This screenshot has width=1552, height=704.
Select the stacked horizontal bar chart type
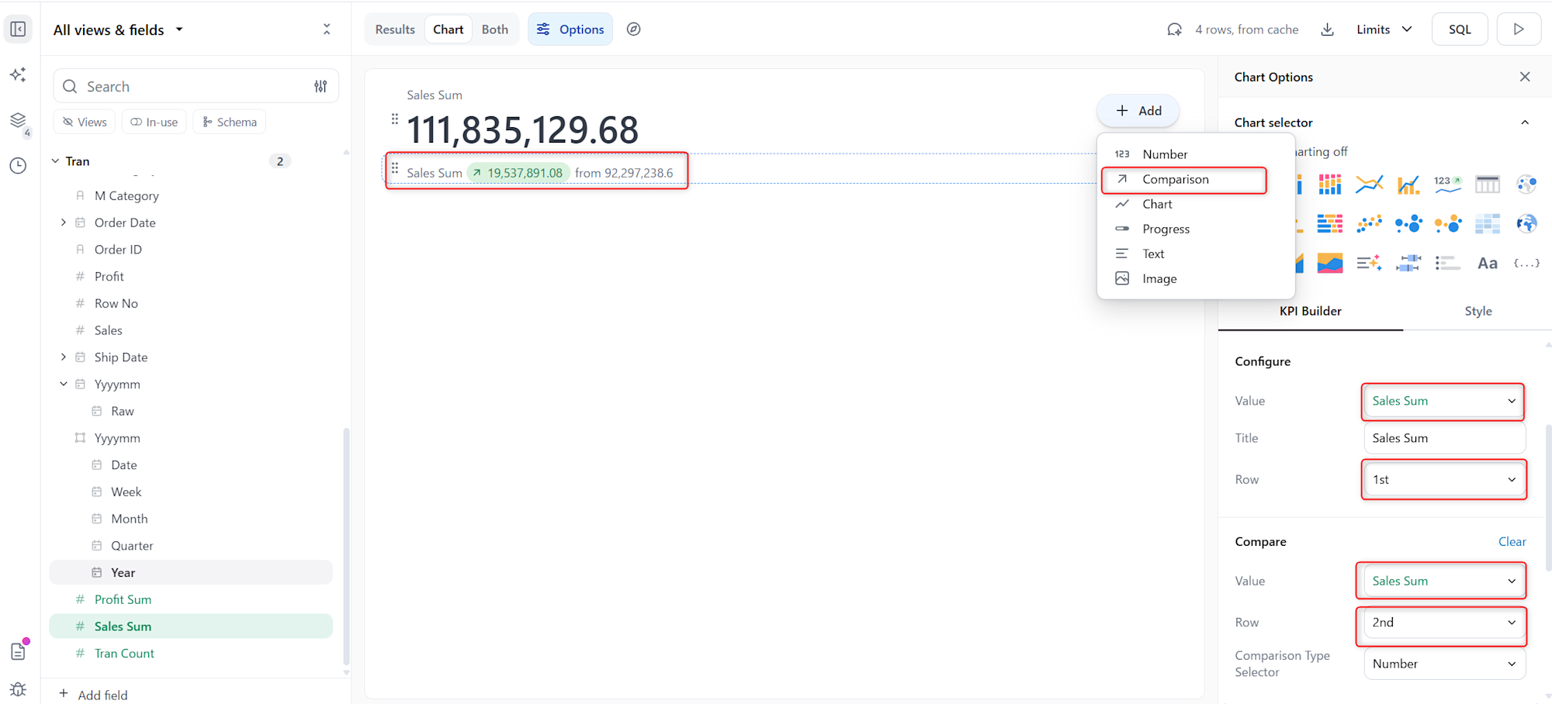pyautogui.click(x=1330, y=224)
